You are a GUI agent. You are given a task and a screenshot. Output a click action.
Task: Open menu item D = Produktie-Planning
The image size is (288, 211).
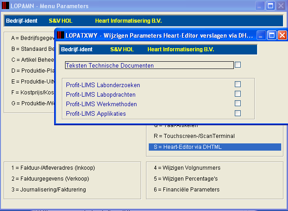point(33,70)
